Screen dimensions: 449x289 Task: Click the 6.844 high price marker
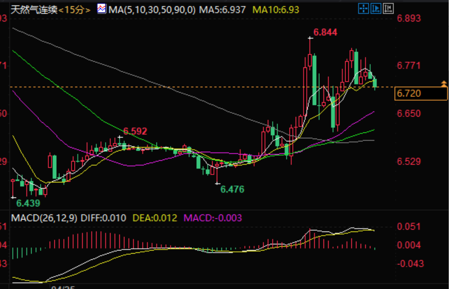point(325,32)
